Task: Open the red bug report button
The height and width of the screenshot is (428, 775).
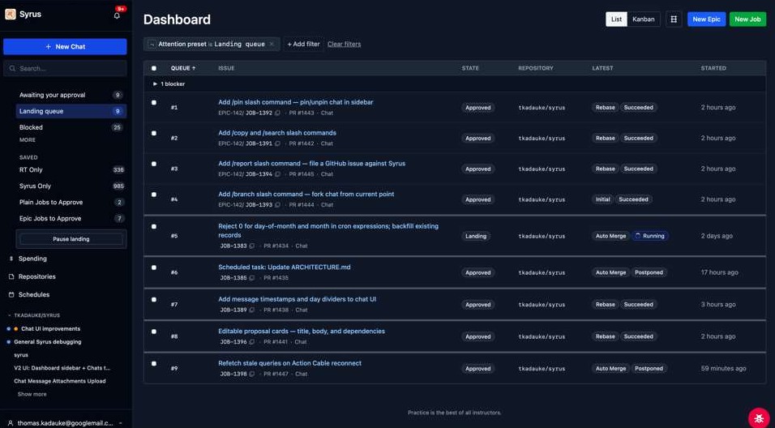Action: 759,418
